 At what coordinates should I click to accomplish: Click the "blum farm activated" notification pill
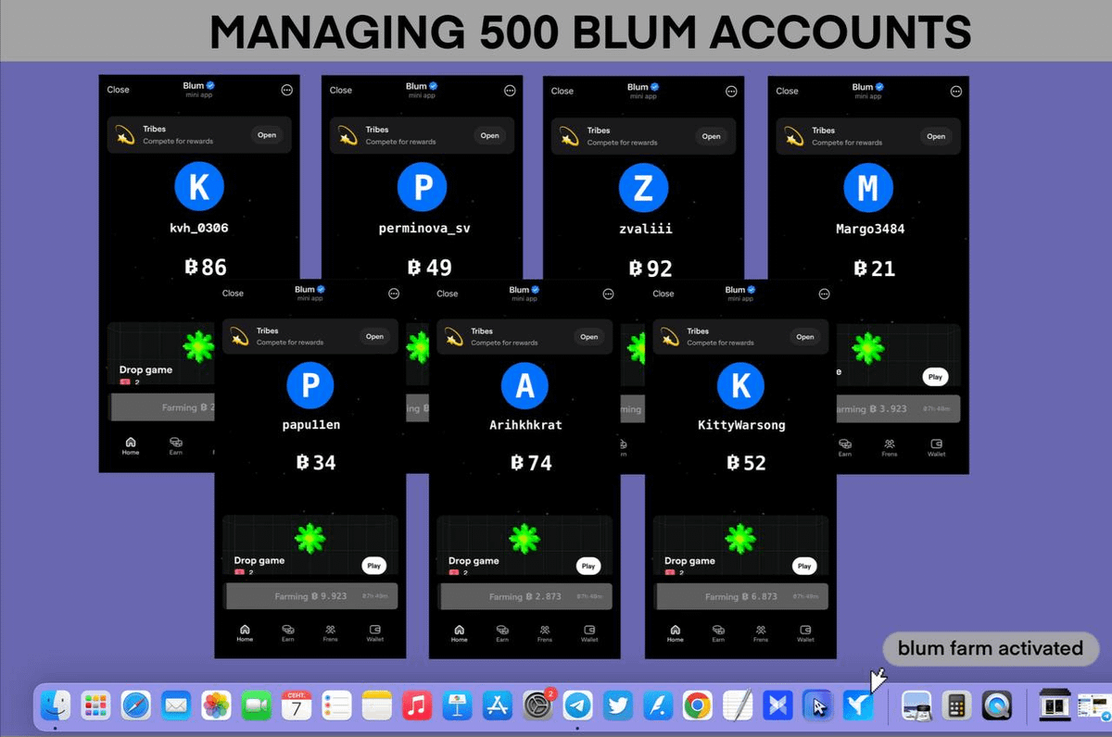tap(991, 648)
